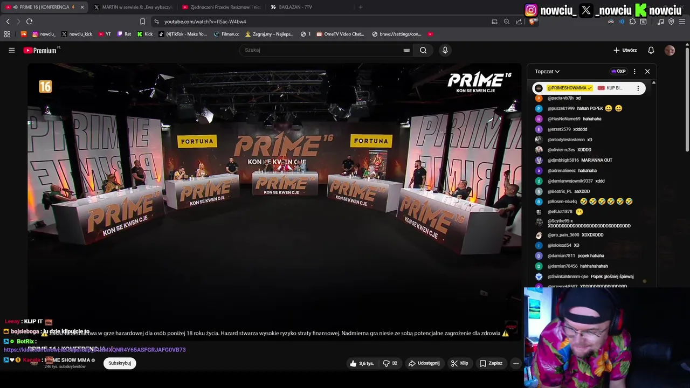Screen dimensions: 690x388
Task: Switch to MARTIN w serwisie X tab
Action: coord(132,7)
